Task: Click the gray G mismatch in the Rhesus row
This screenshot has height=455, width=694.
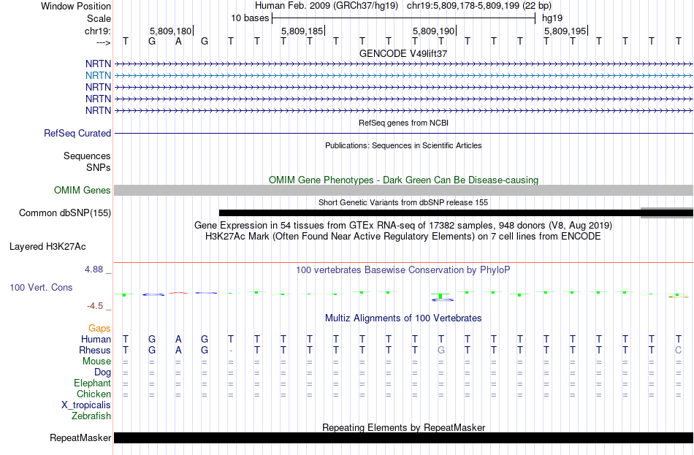Action: (x=441, y=350)
